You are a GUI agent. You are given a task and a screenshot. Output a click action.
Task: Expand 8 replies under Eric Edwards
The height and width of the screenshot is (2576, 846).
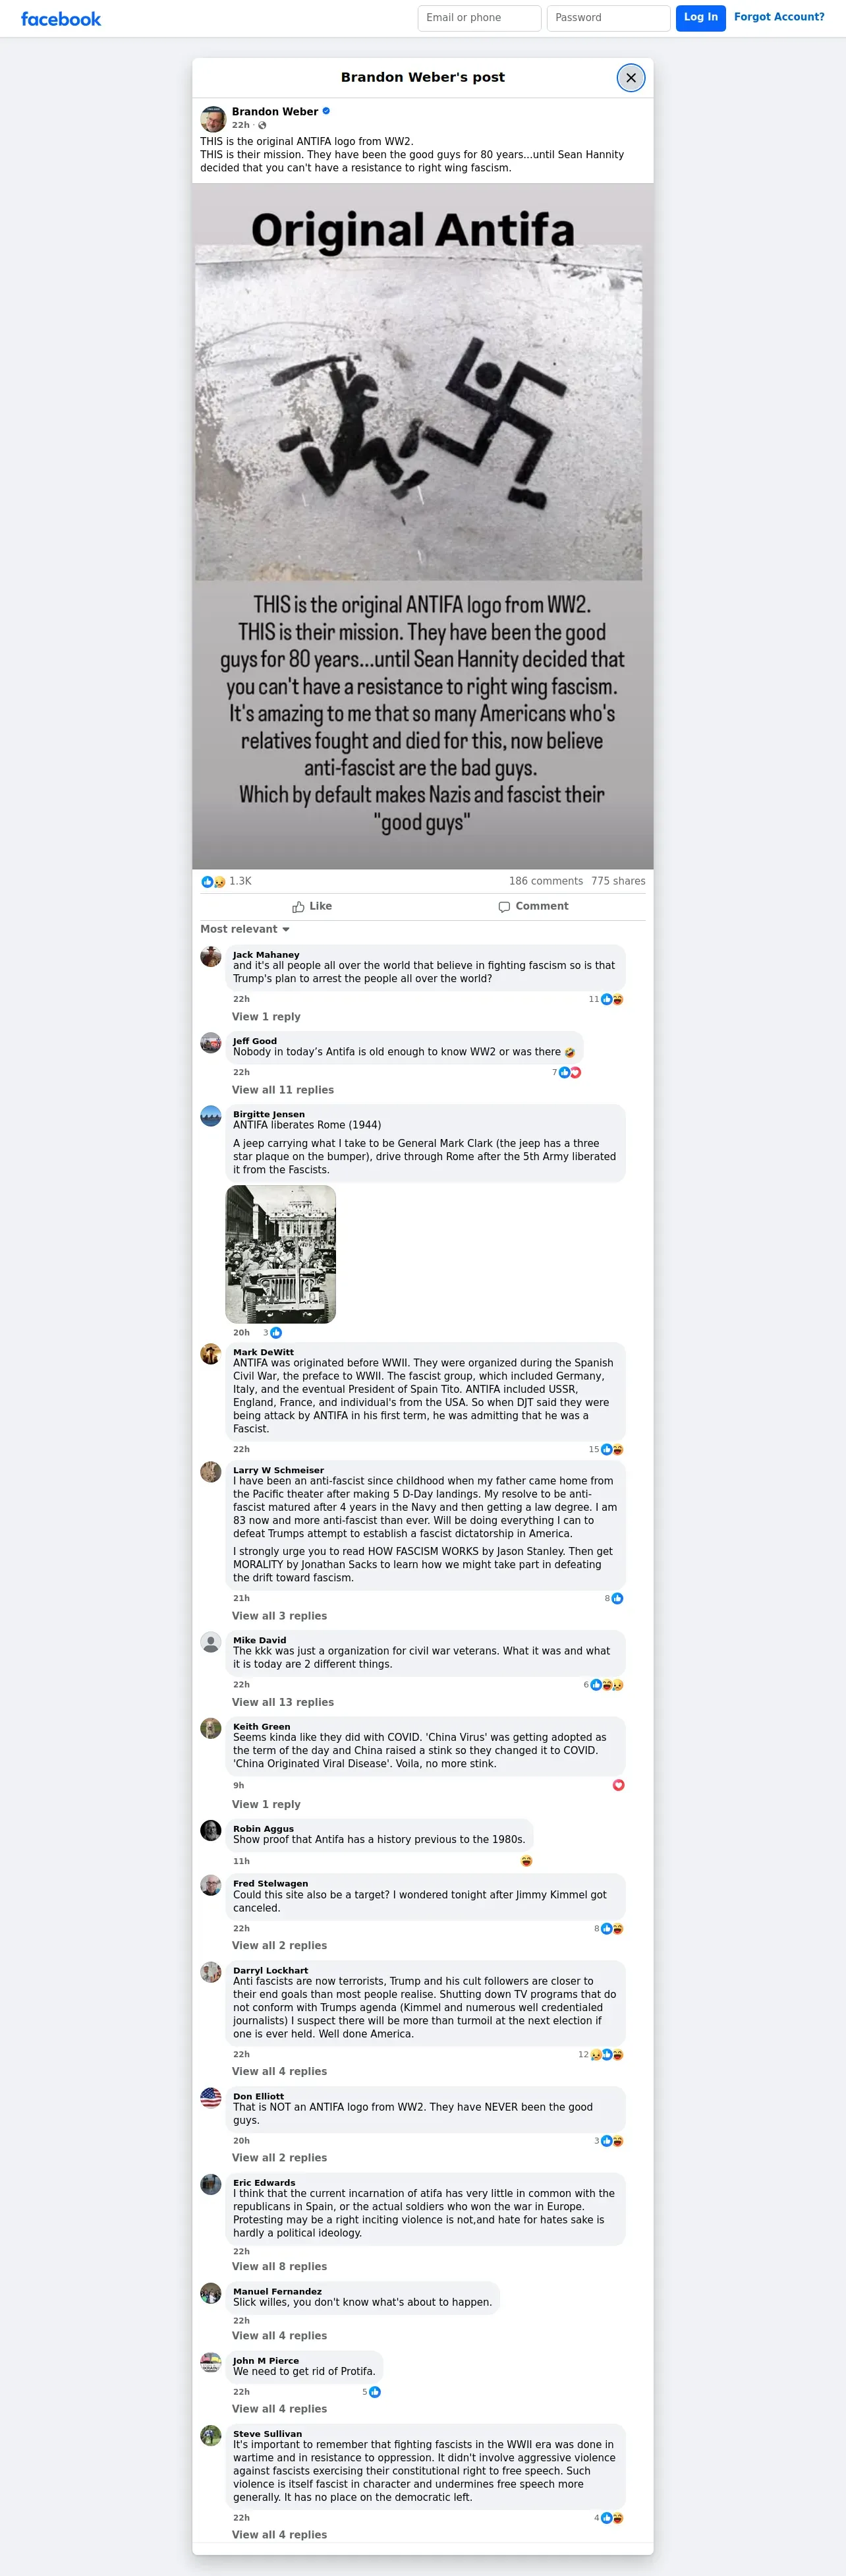point(280,2266)
